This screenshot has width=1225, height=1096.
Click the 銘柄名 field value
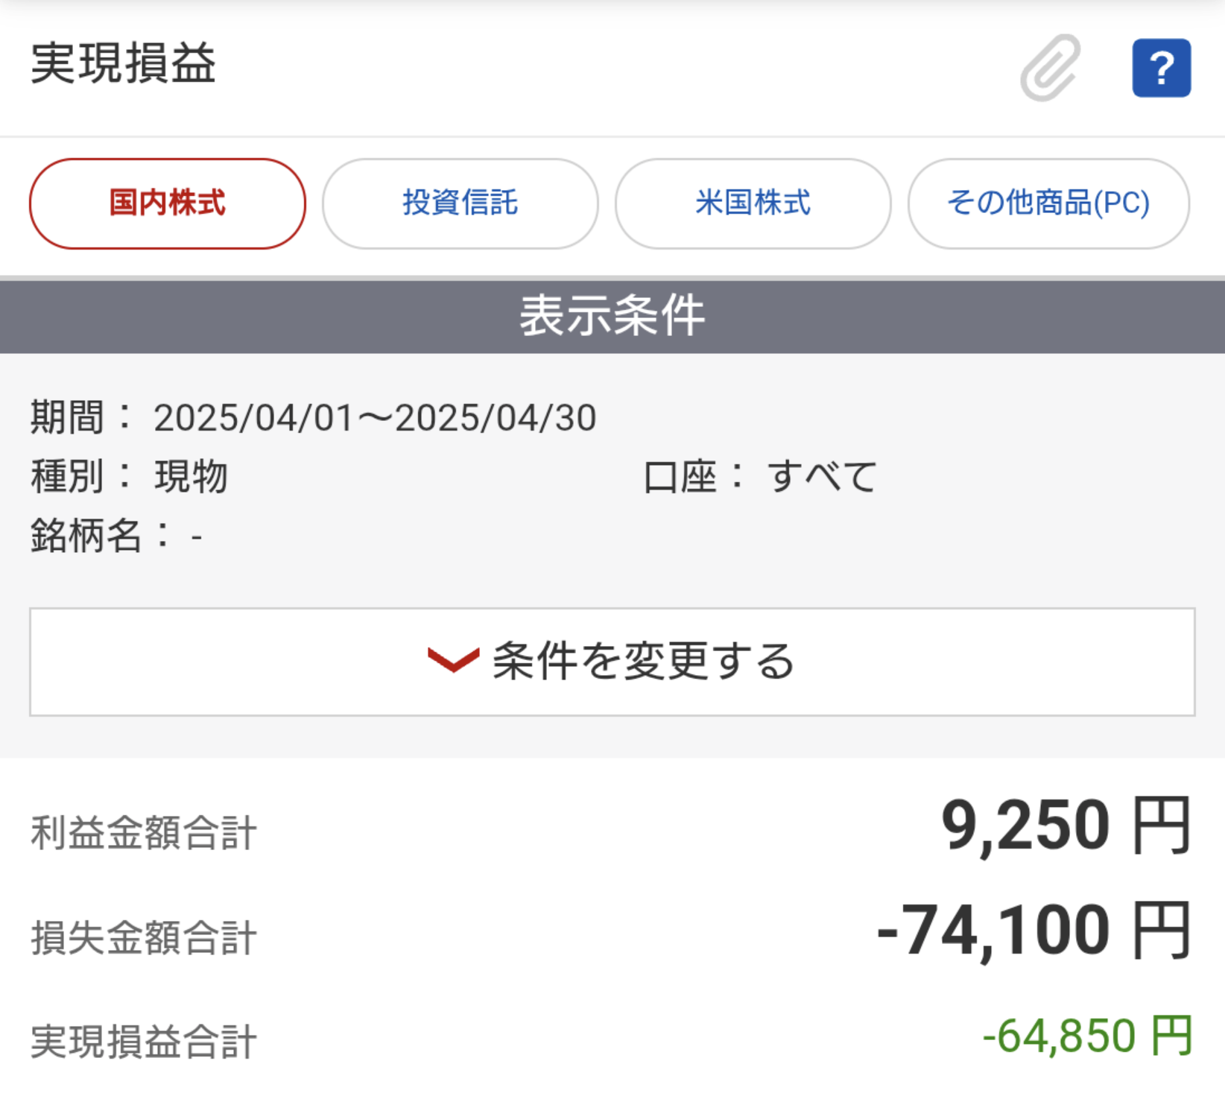pyautogui.click(x=197, y=537)
